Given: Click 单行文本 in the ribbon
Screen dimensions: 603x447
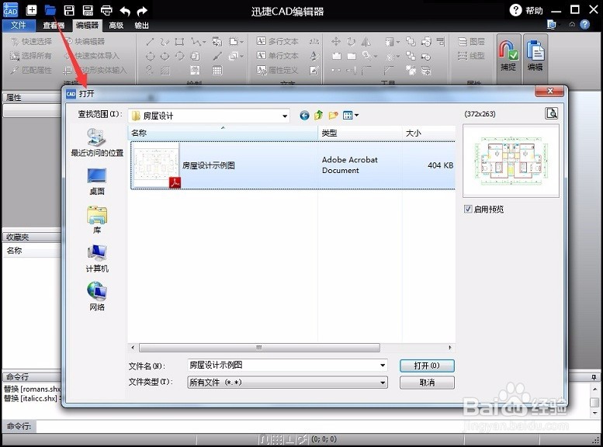Looking at the screenshot, I should (x=278, y=56).
